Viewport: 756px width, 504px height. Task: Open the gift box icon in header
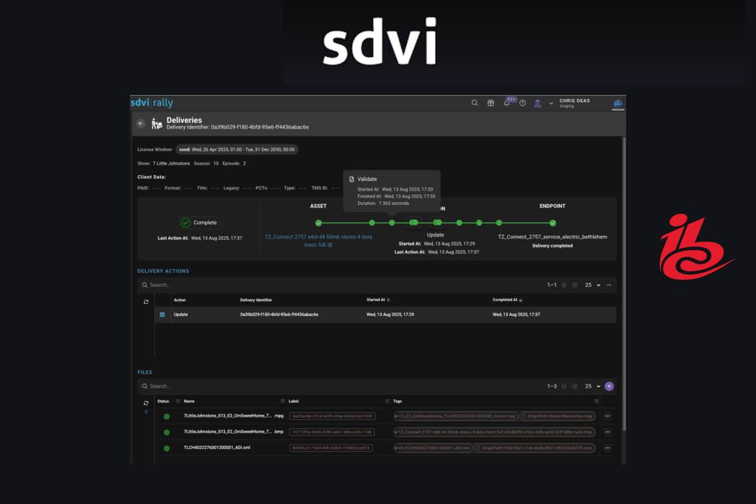[x=490, y=103]
